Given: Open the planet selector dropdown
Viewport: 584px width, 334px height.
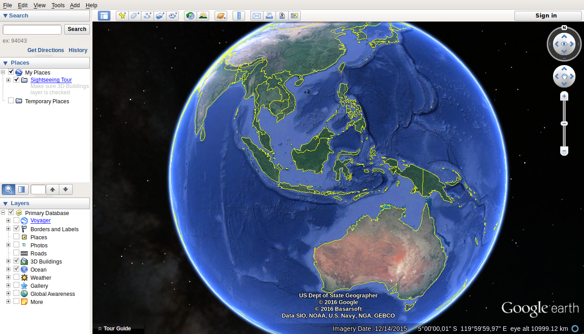Looking at the screenshot, I should tap(221, 15).
